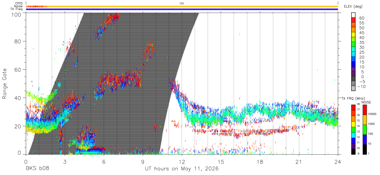380x175 pixels.
Task: Click the yellow Noise status strip at top
Action: pos(182,6)
